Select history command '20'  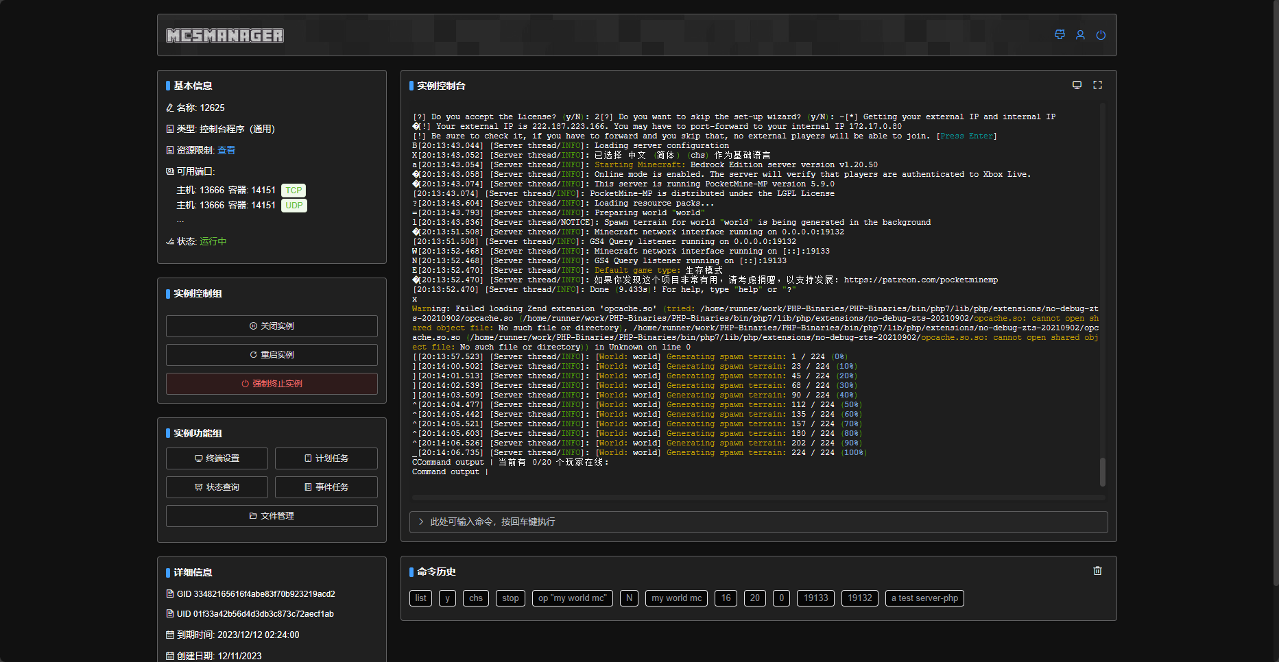[x=755, y=598]
